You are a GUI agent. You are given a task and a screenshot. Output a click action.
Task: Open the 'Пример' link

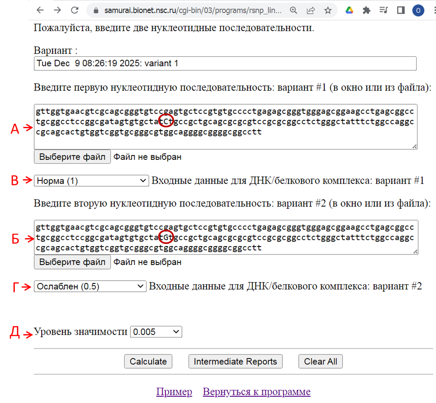(174, 391)
